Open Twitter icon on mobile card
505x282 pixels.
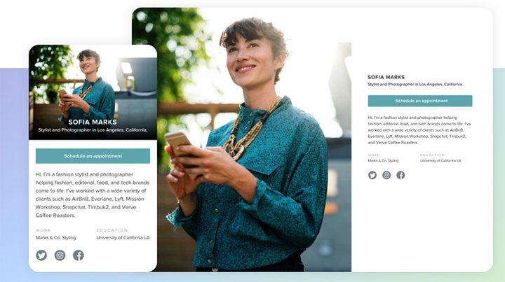pos(41,255)
